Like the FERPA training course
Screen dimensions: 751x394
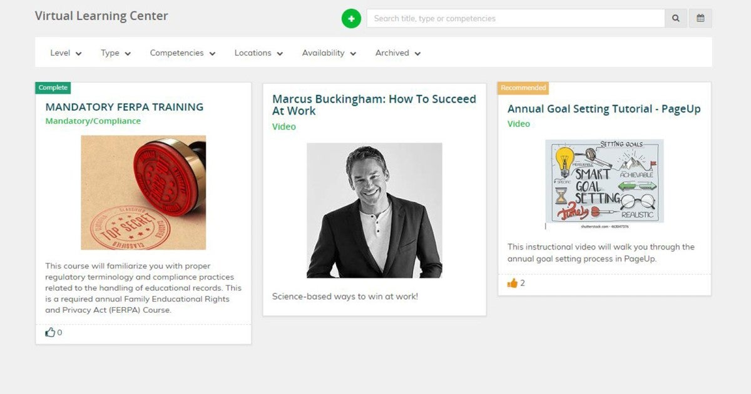[51, 333]
